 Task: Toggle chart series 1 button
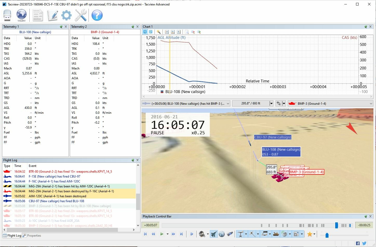(145, 32)
